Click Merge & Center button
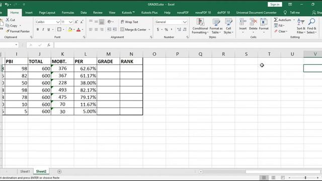The image size is (322, 181). (x=133, y=30)
